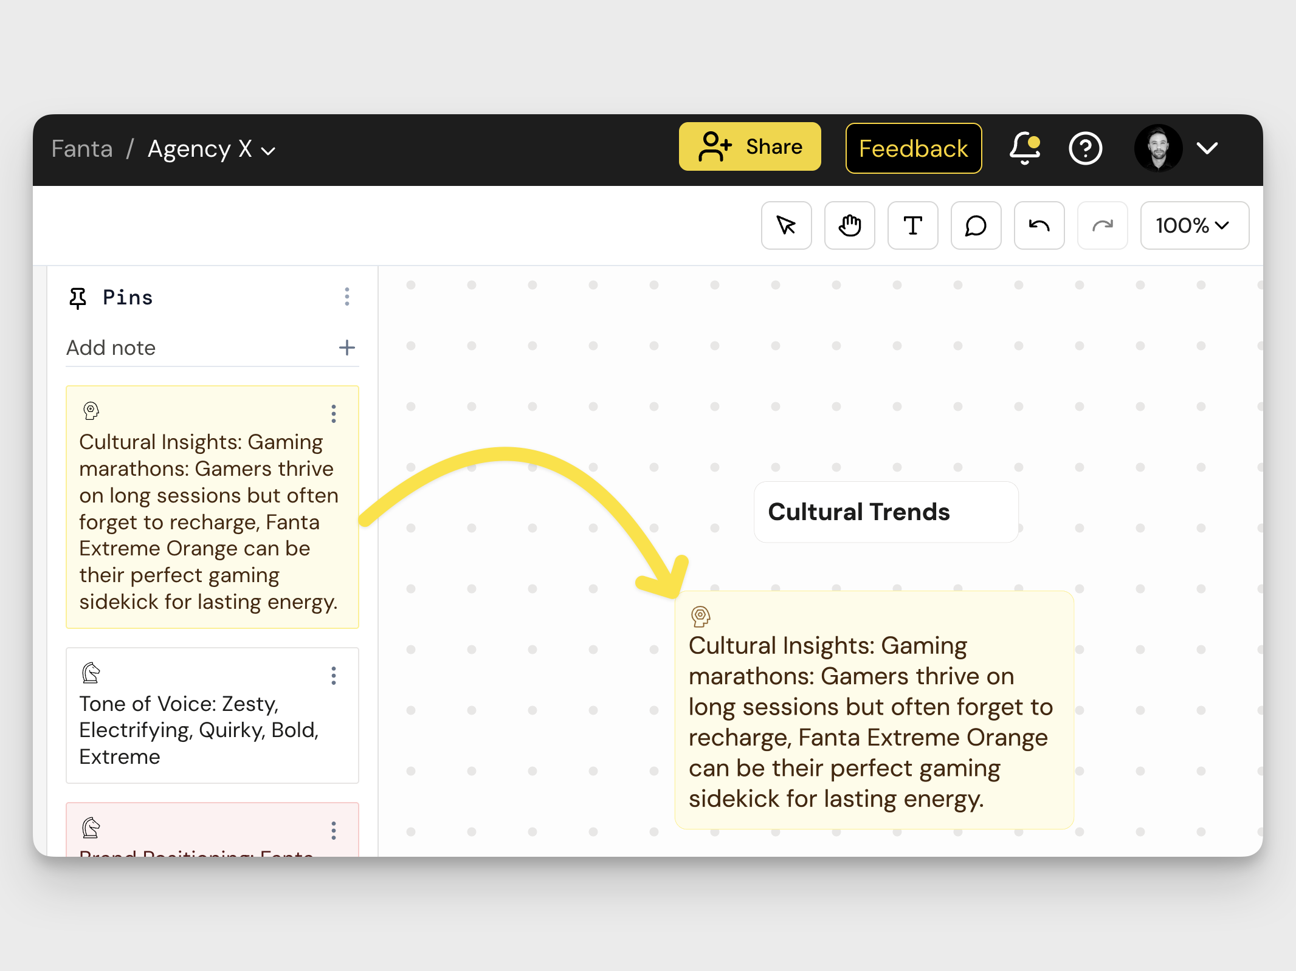Viewport: 1296px width, 971px height.
Task: Go to Fanta breadcrumb link
Action: pos(82,149)
